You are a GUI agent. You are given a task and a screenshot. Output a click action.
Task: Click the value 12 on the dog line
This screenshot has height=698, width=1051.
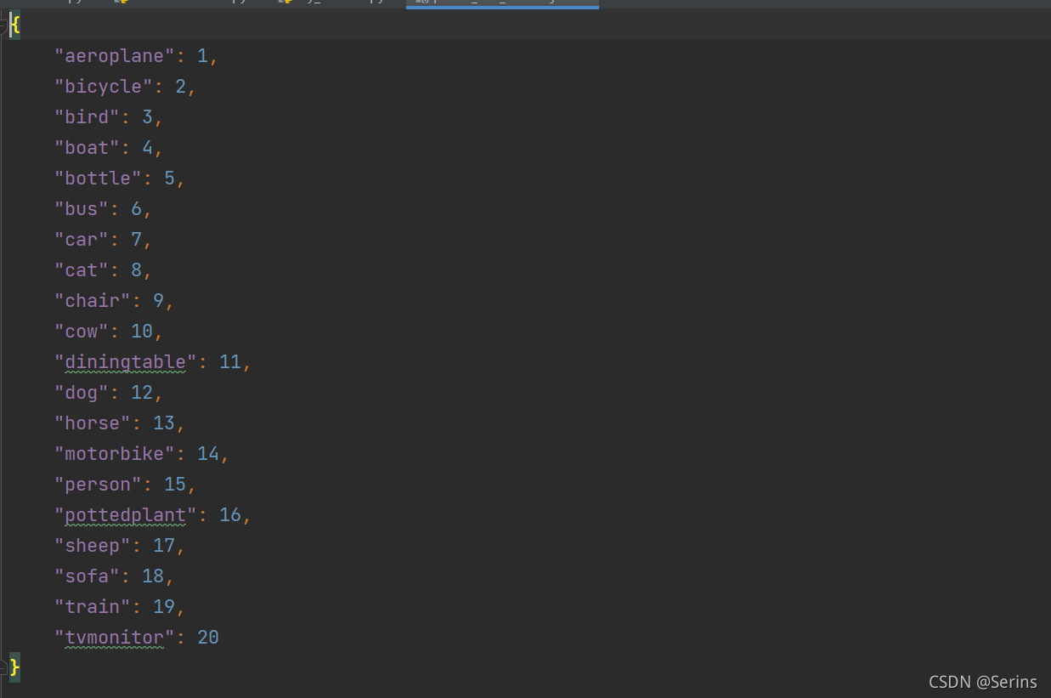[142, 393]
